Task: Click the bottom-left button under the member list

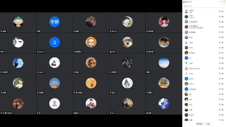Action: pos(200,124)
